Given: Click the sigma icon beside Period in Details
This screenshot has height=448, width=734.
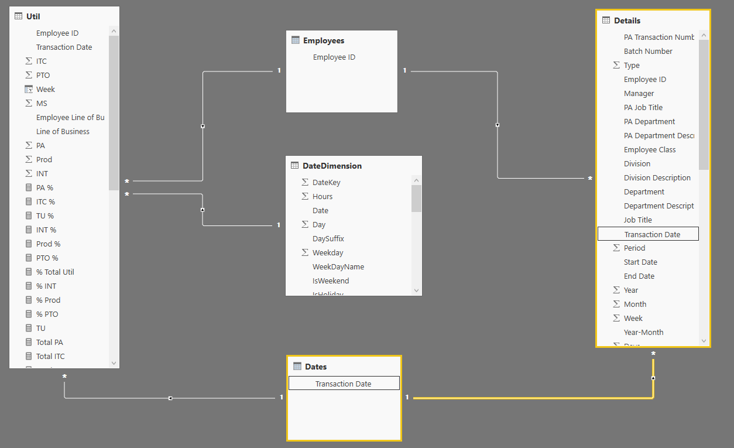Looking at the screenshot, I should click(x=616, y=248).
